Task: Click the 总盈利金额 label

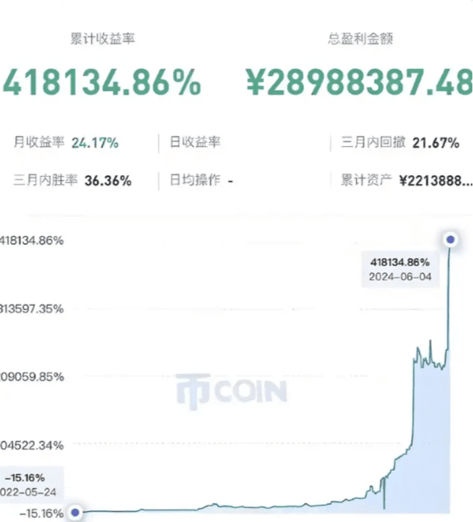Action: 360,38
